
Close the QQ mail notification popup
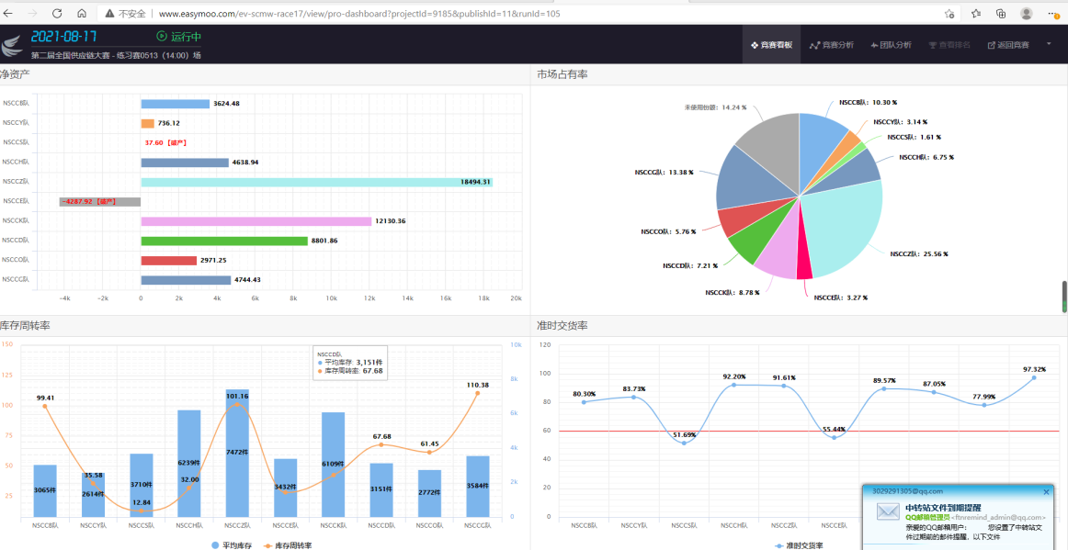point(1046,492)
